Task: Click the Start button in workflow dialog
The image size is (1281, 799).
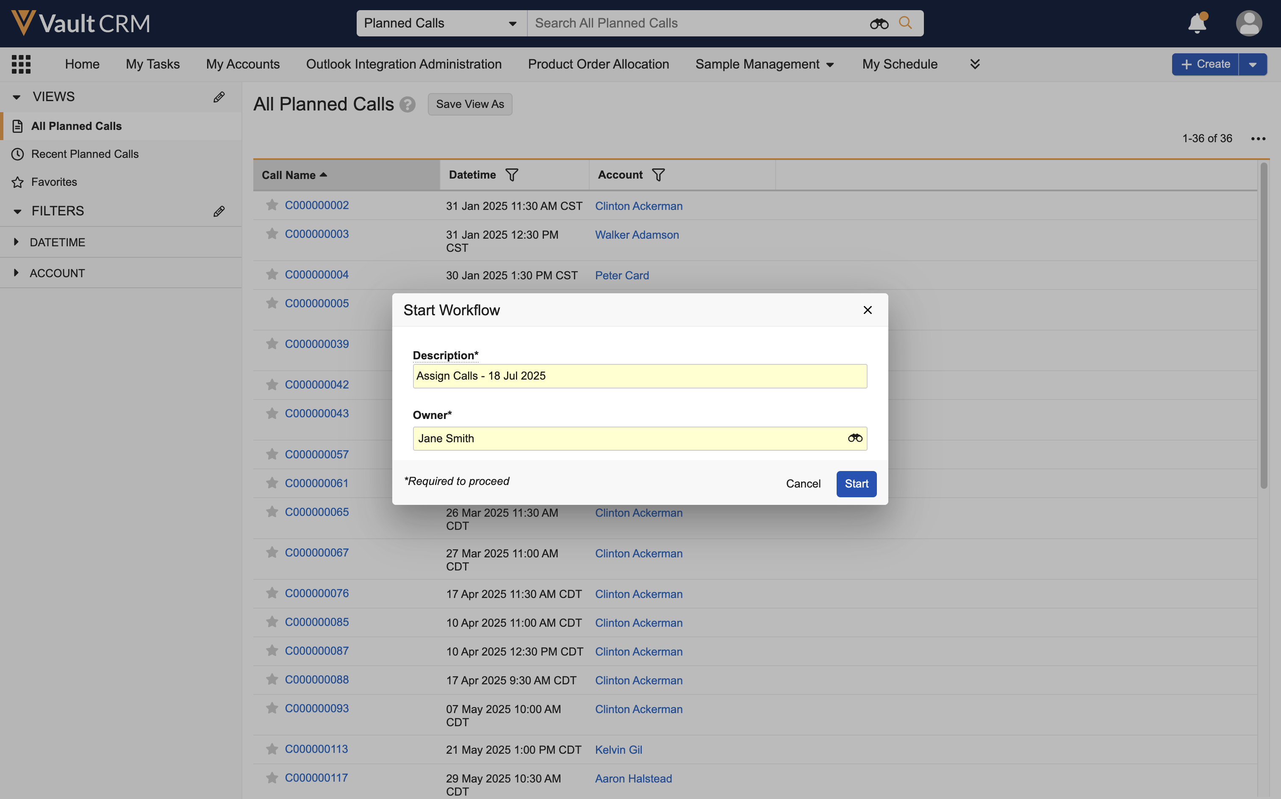Action: coord(856,484)
